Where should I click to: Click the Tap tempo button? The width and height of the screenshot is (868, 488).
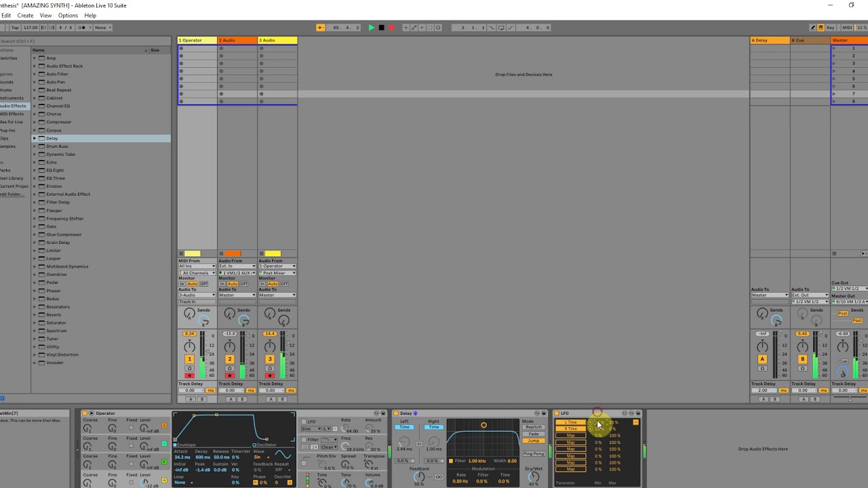click(15, 28)
